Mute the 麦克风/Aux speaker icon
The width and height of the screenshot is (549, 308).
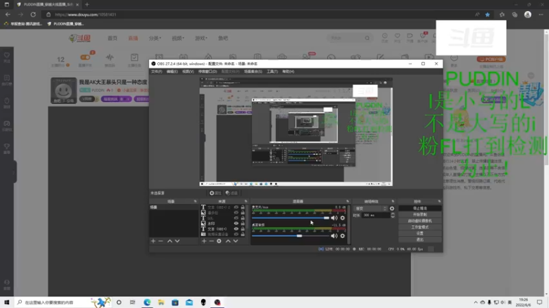(x=334, y=218)
